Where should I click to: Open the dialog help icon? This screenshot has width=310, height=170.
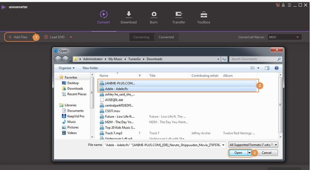pos(277,68)
